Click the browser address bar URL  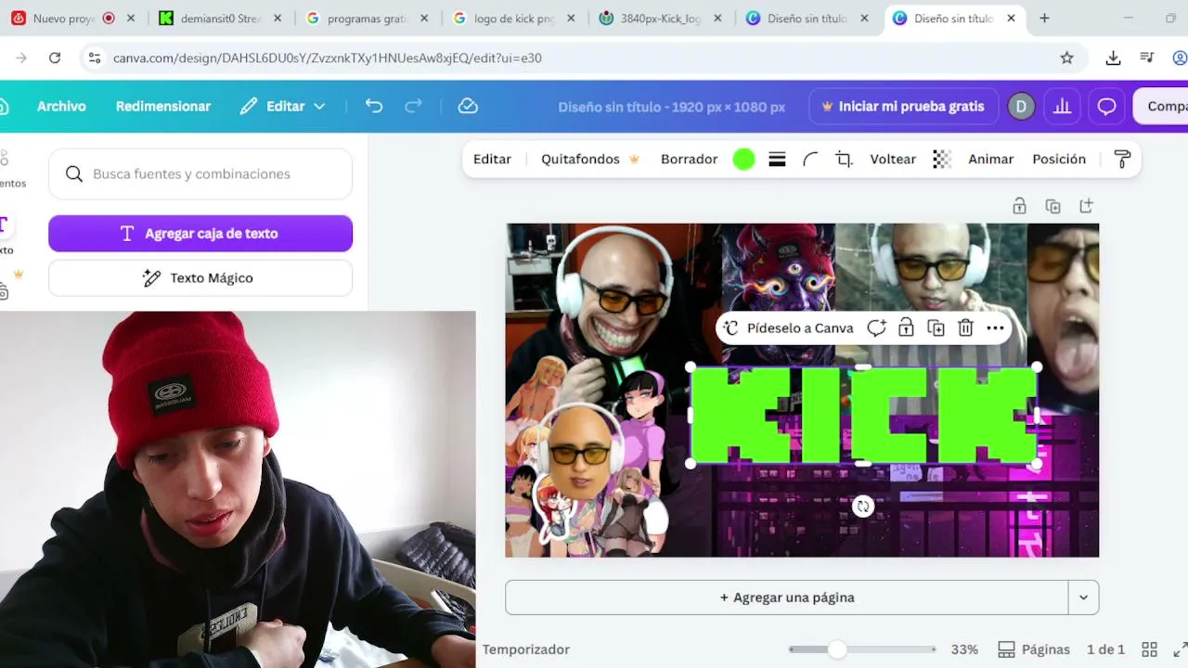328,58
